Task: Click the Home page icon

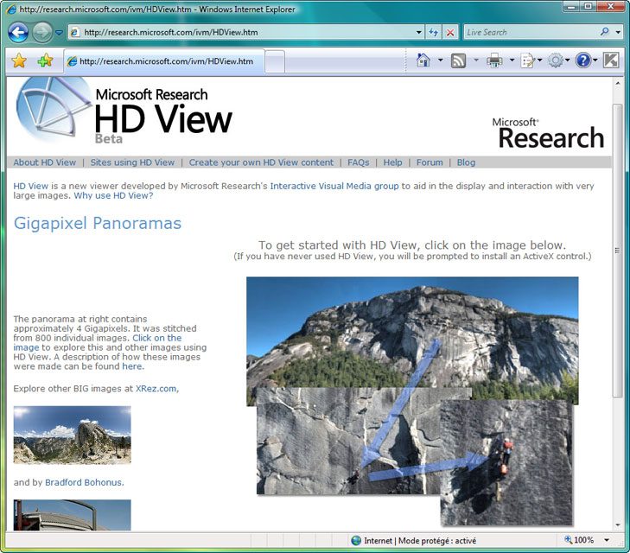Action: point(423,60)
